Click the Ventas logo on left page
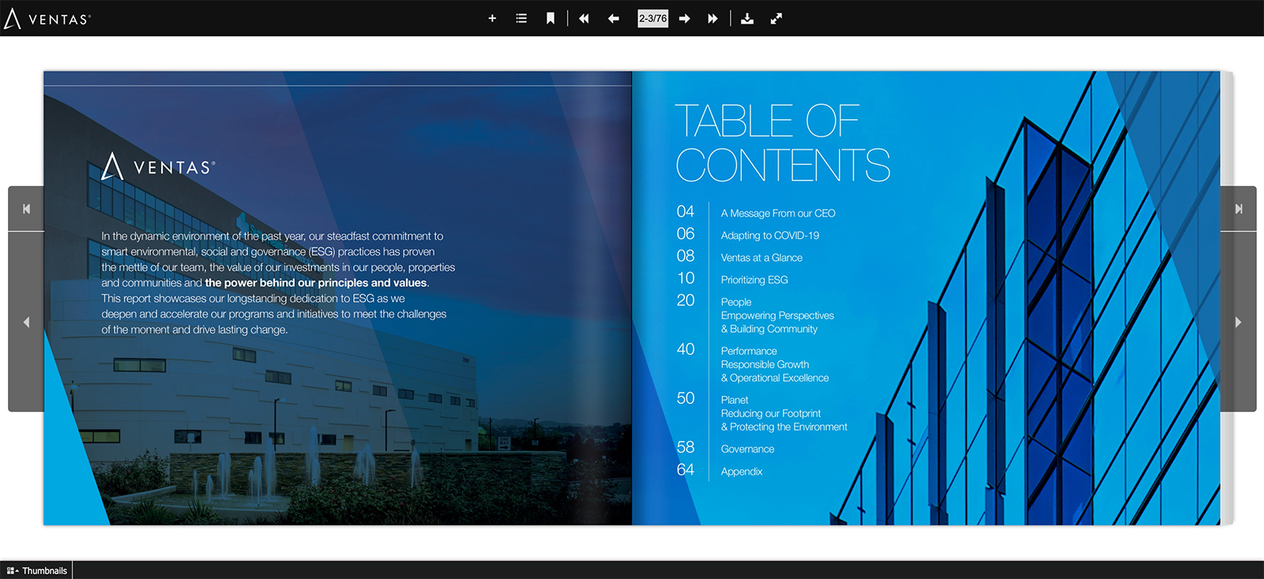Screen dimensions: 1264x579 158,166
